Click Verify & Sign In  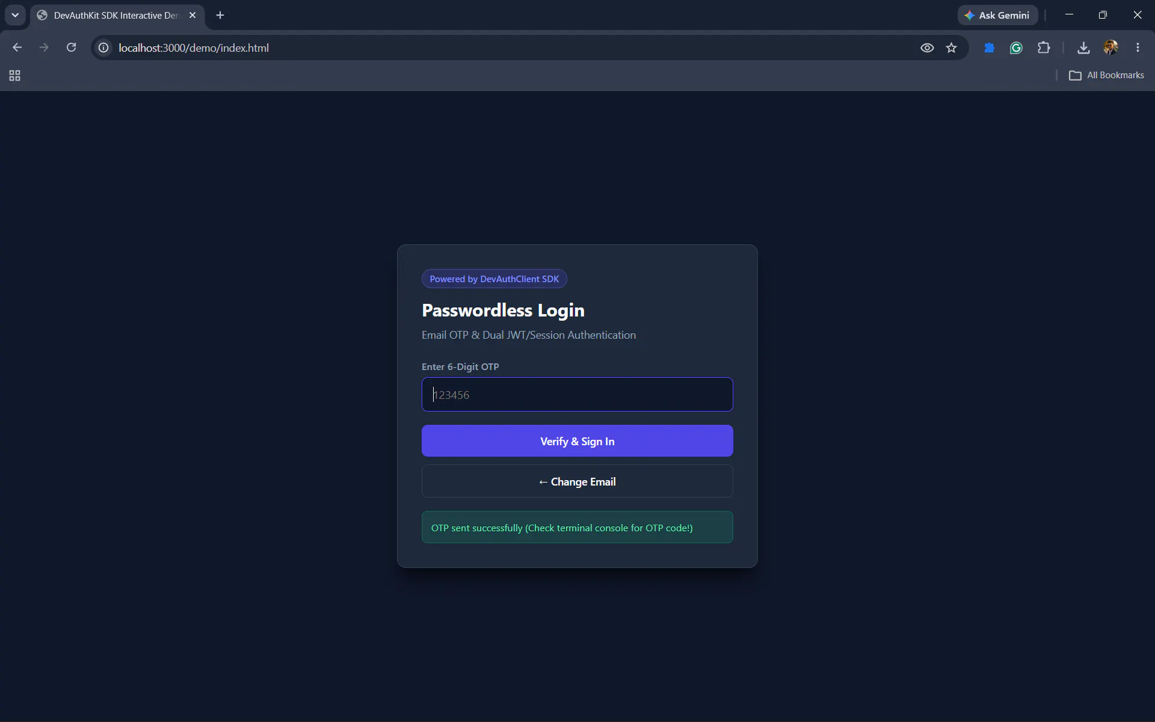click(577, 441)
